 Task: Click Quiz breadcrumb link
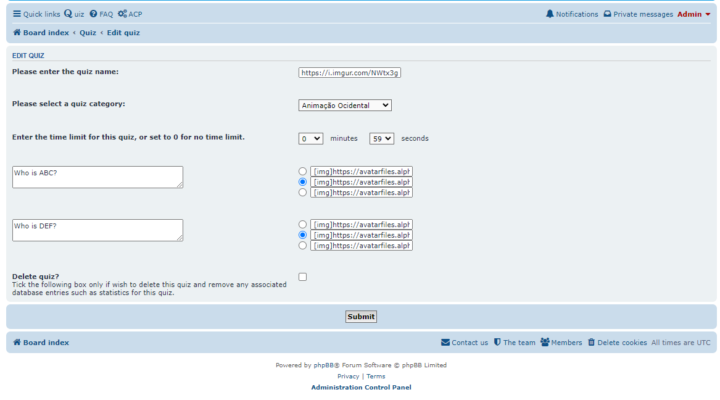pyautogui.click(x=88, y=33)
